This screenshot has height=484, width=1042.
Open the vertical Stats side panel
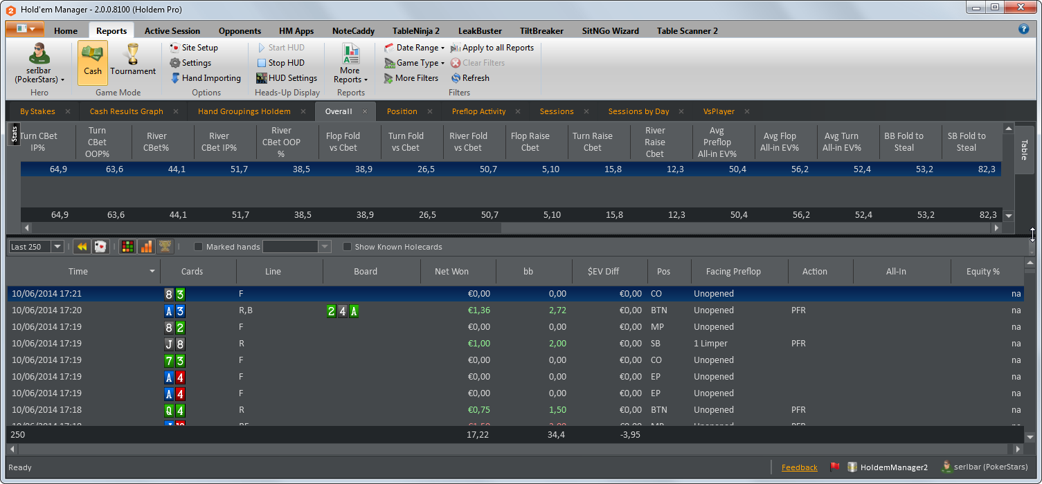click(13, 134)
